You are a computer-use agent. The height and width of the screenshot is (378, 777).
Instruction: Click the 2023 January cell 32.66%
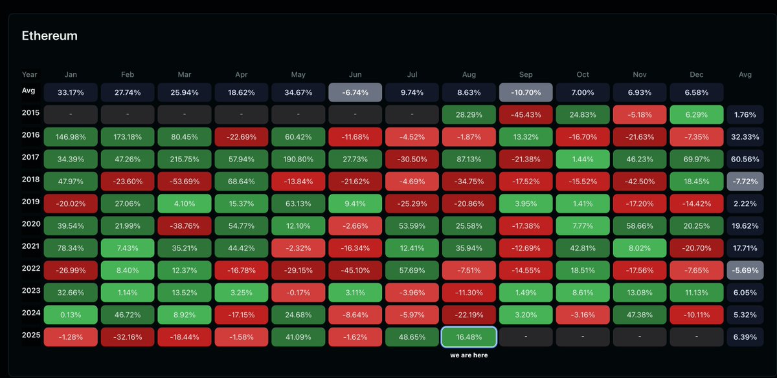71,293
